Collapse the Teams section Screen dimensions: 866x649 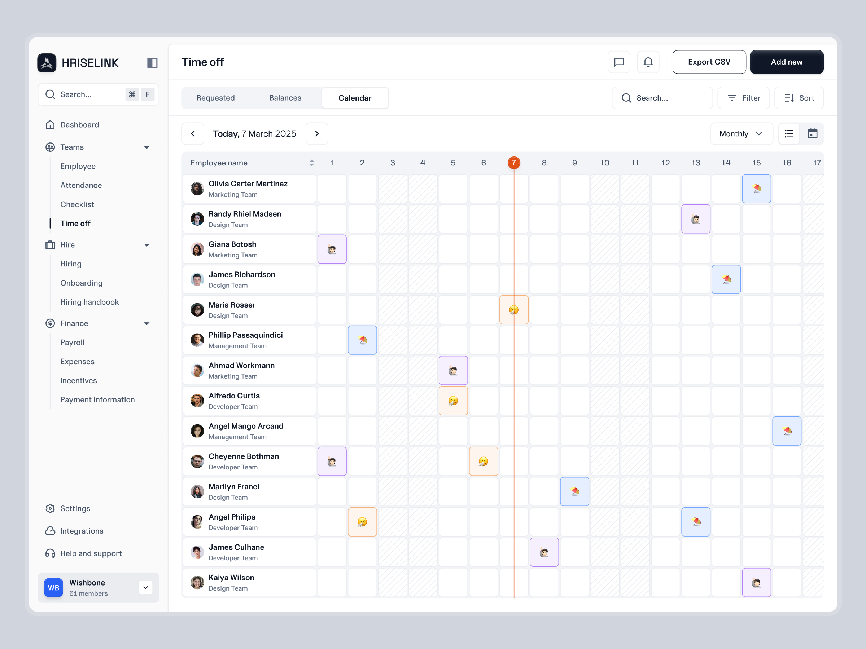[147, 147]
